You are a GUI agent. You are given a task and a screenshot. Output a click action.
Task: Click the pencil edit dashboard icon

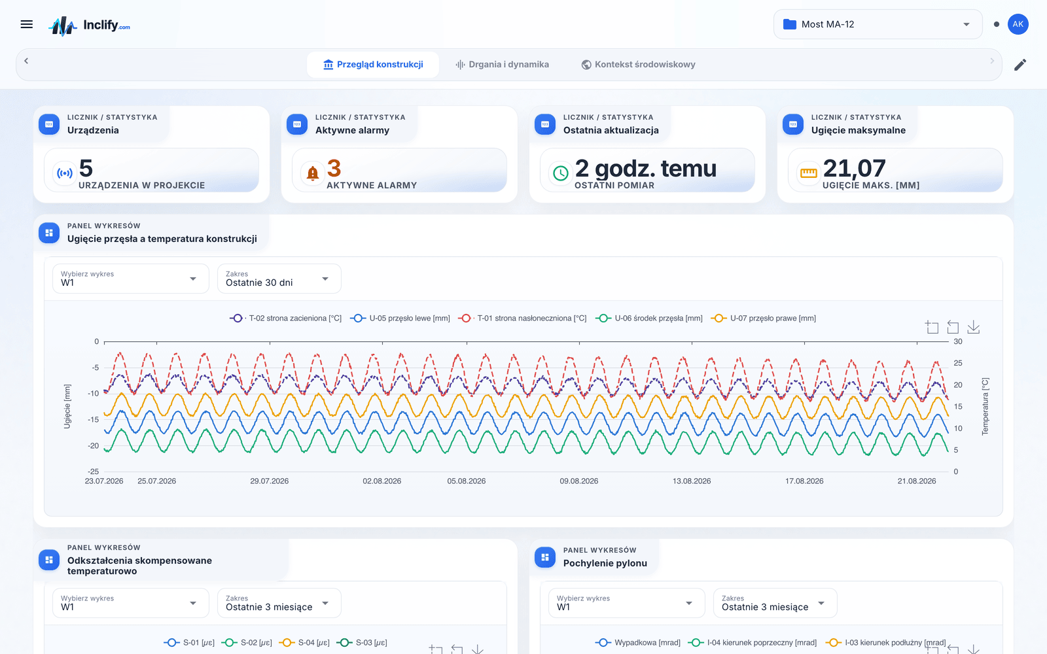tap(1020, 65)
